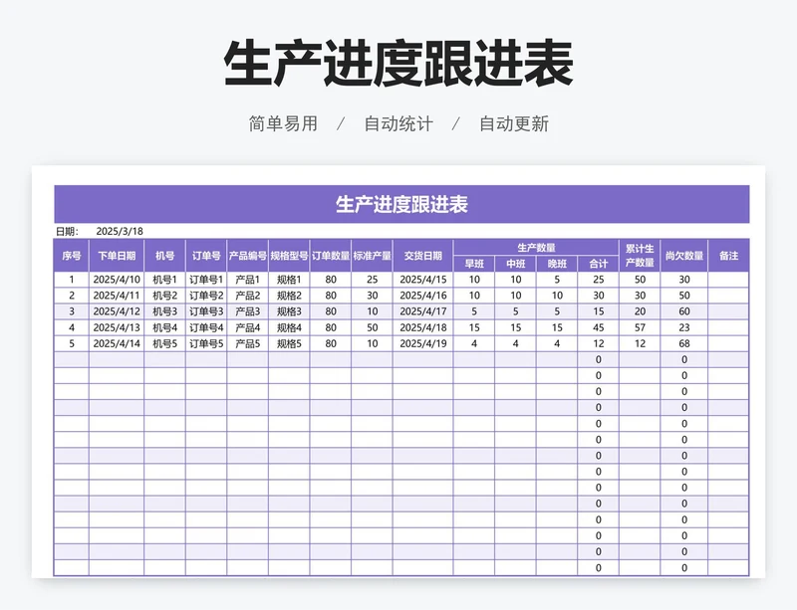
Task: Click the large heading 生产进度跟进表
Action: [x=399, y=64]
